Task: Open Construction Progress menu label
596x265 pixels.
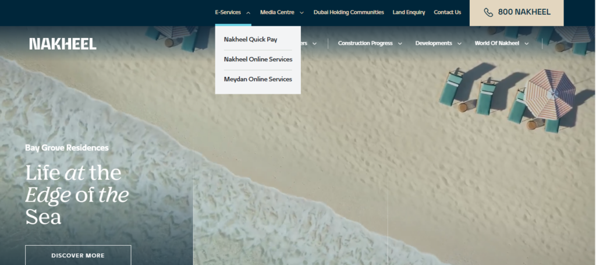Action: (x=366, y=43)
